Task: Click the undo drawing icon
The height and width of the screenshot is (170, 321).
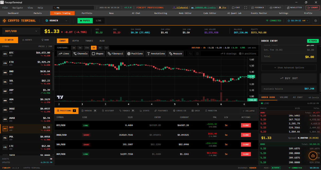Action: tap(190, 54)
